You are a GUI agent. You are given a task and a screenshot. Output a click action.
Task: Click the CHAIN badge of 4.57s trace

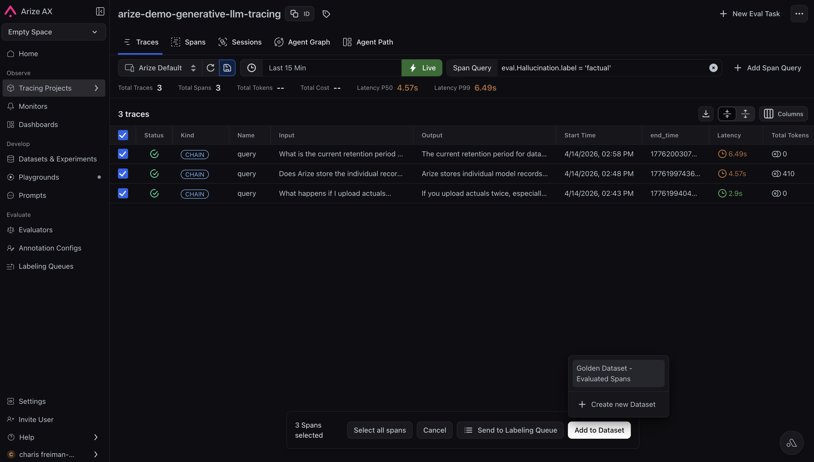tap(195, 174)
